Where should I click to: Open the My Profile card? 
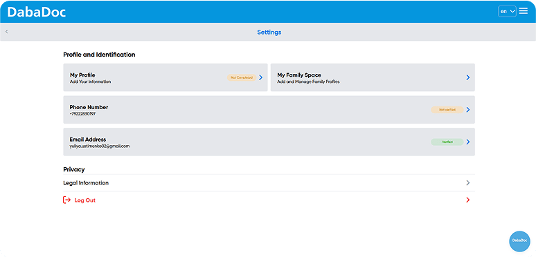click(166, 77)
